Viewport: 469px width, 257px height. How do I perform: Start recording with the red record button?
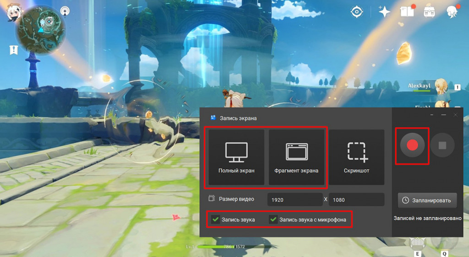click(x=412, y=145)
